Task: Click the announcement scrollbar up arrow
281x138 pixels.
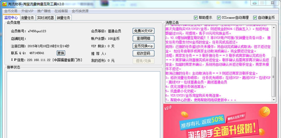Action: pos(274,27)
